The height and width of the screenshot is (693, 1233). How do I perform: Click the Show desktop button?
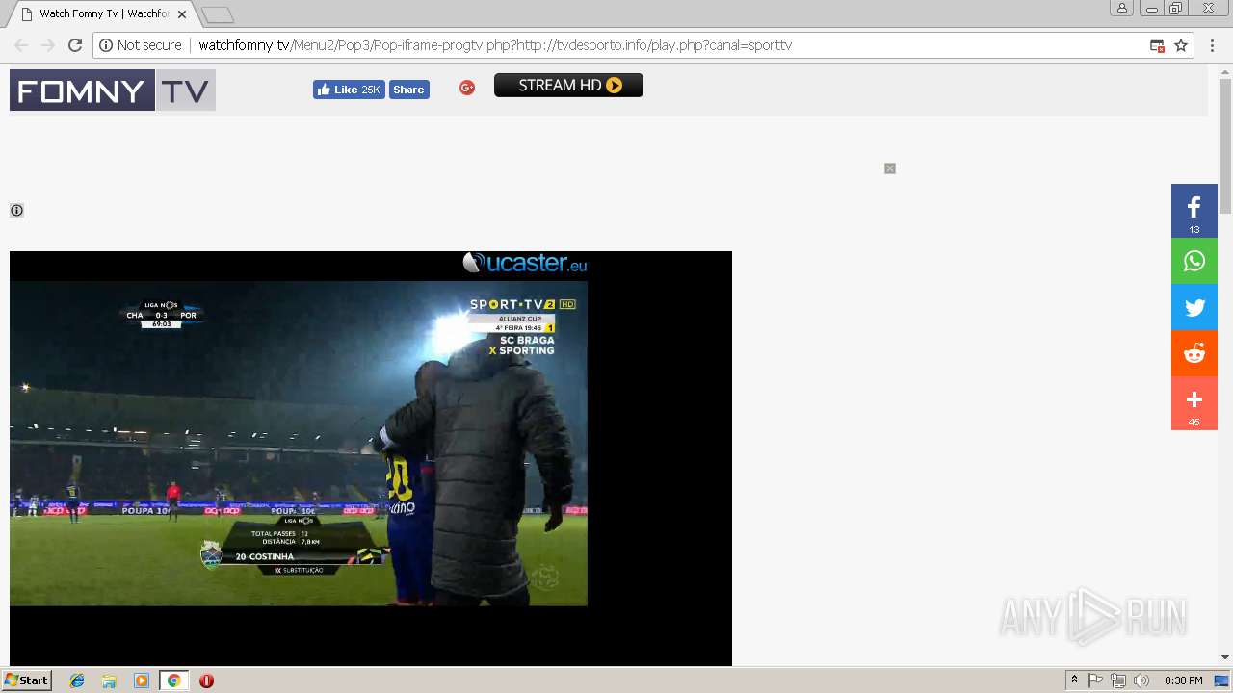pyautogui.click(x=1223, y=680)
